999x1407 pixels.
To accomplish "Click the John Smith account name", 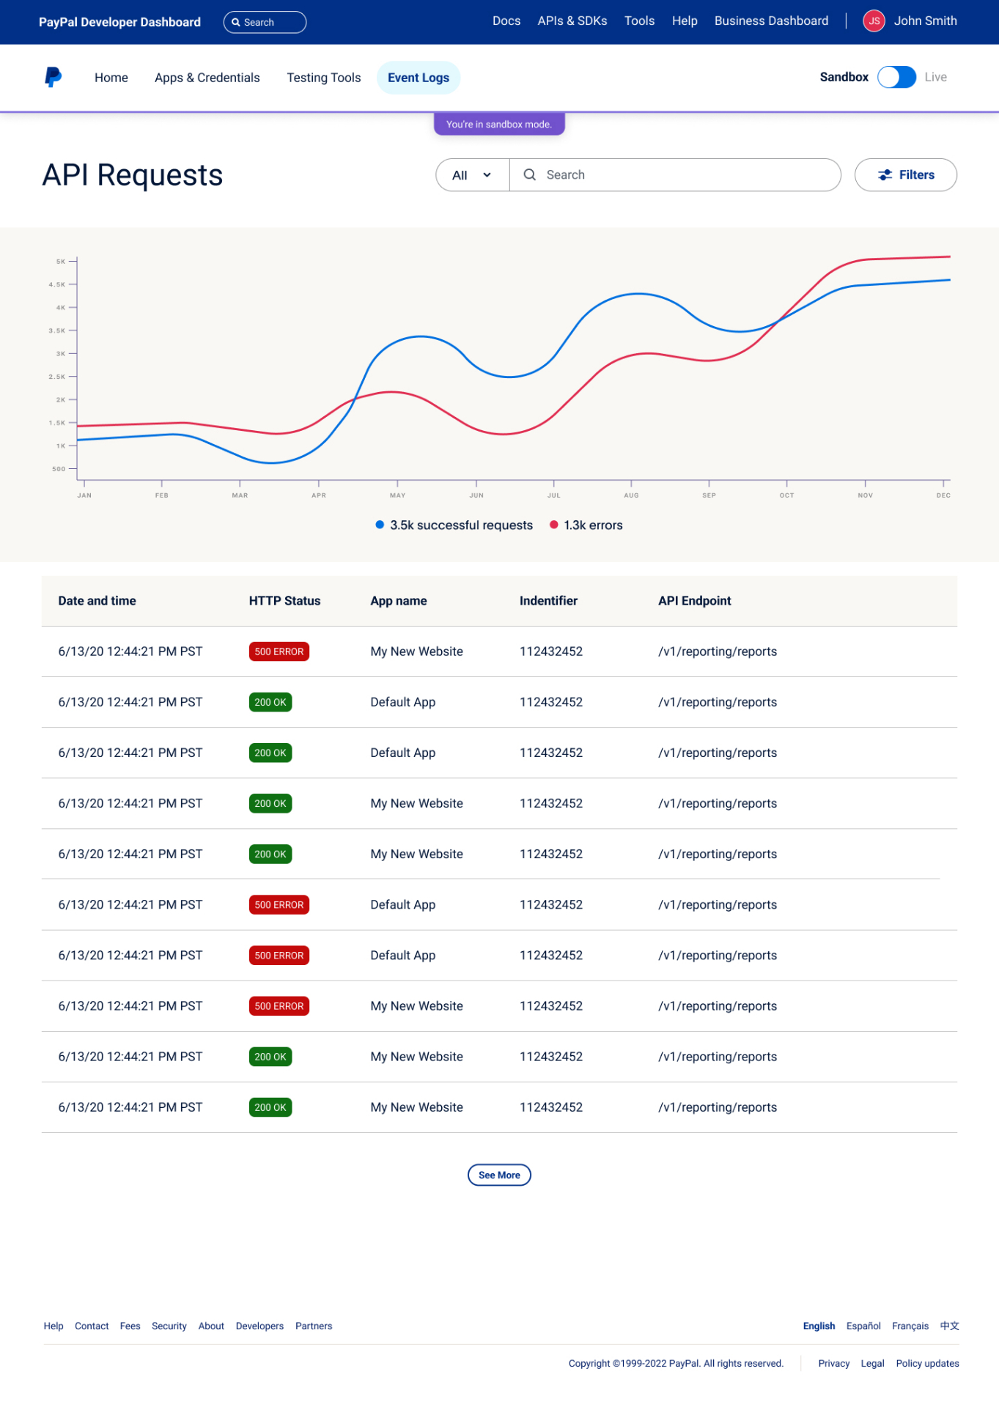I will coord(925,21).
